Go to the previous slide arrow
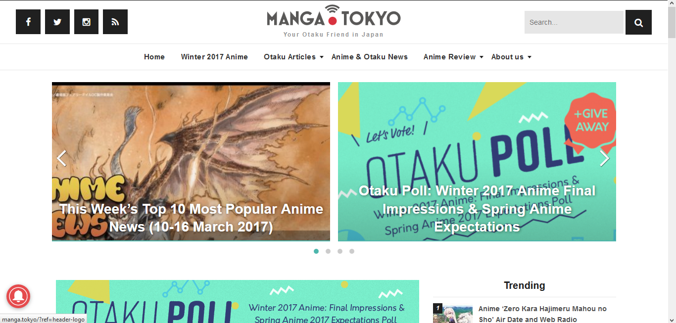This screenshot has height=323, width=676. click(61, 158)
